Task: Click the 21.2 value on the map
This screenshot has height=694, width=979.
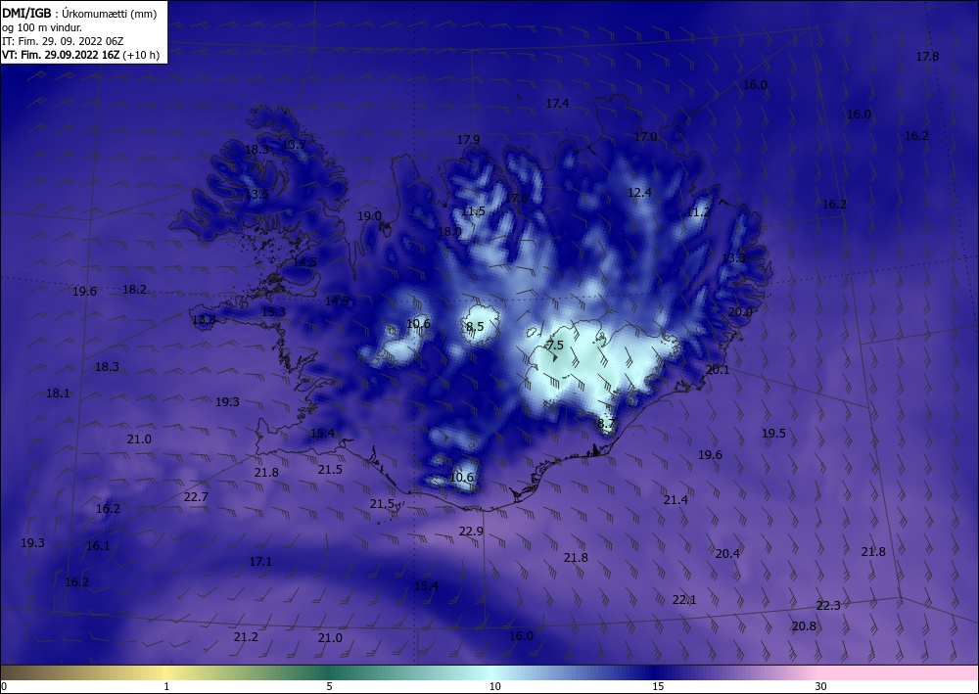Action: [x=246, y=637]
